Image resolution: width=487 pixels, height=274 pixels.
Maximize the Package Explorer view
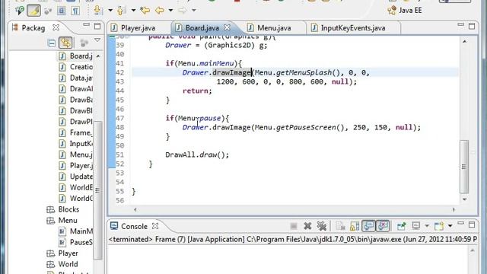(x=97, y=26)
